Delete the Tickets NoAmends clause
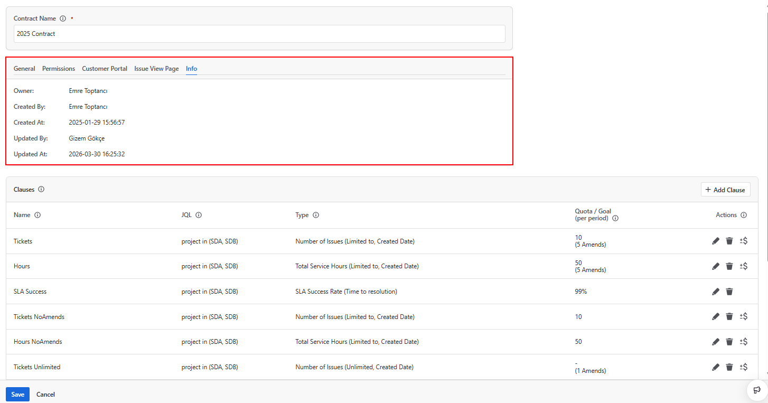Viewport: 768px width, 403px height. click(x=729, y=316)
